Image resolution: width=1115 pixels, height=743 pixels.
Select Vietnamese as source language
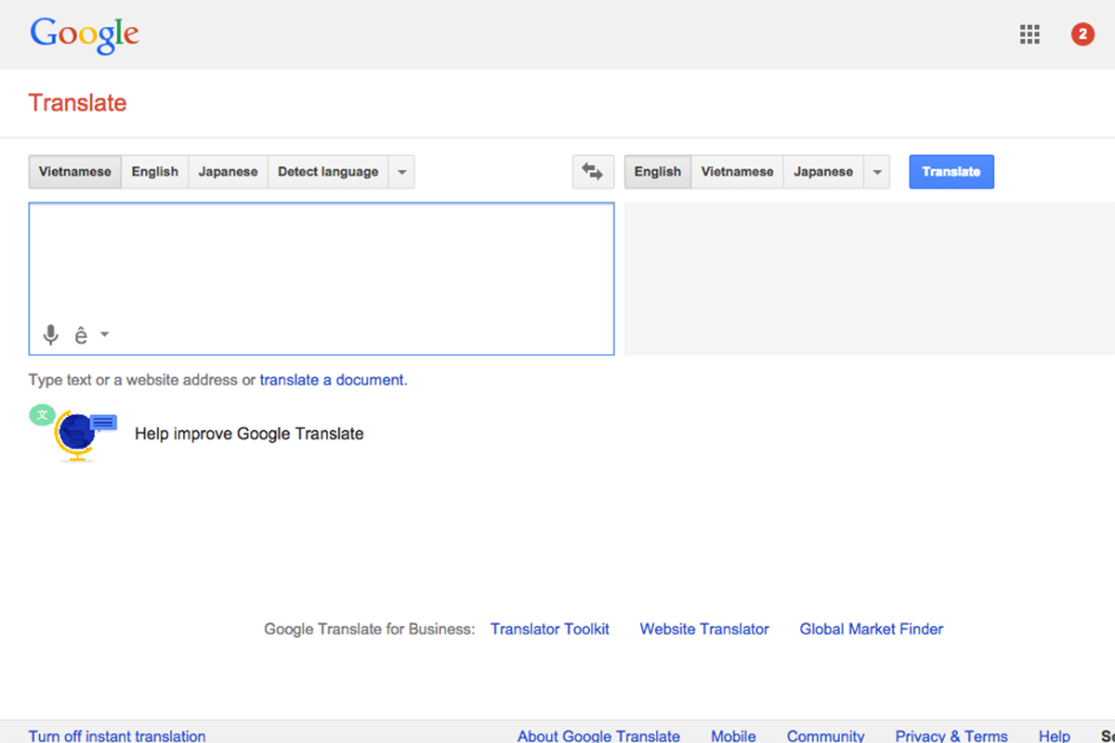click(75, 172)
